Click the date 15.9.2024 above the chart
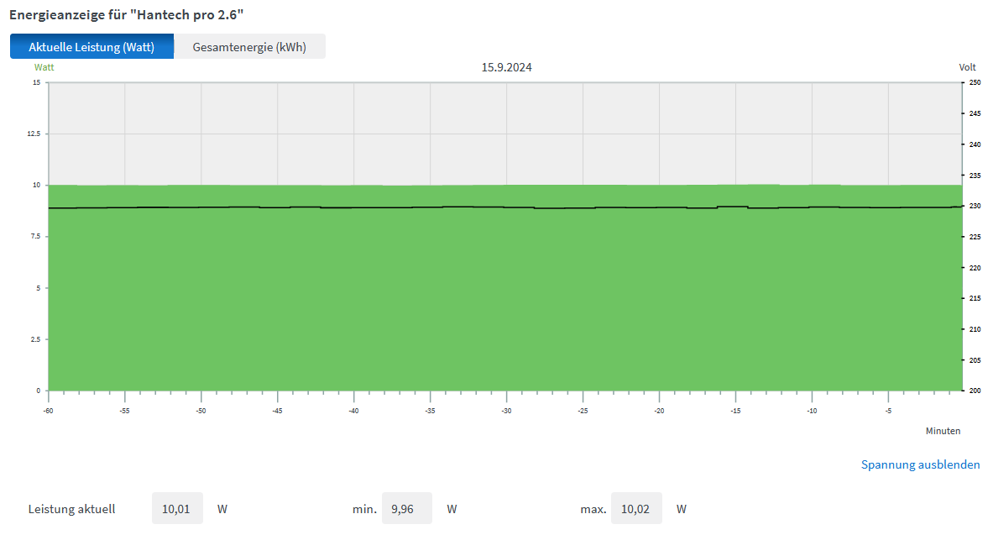The height and width of the screenshot is (535, 988). point(506,67)
